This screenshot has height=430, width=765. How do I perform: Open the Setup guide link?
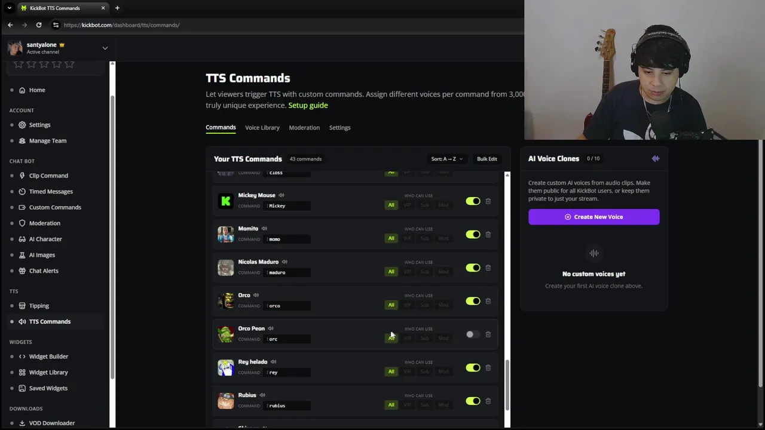click(308, 105)
